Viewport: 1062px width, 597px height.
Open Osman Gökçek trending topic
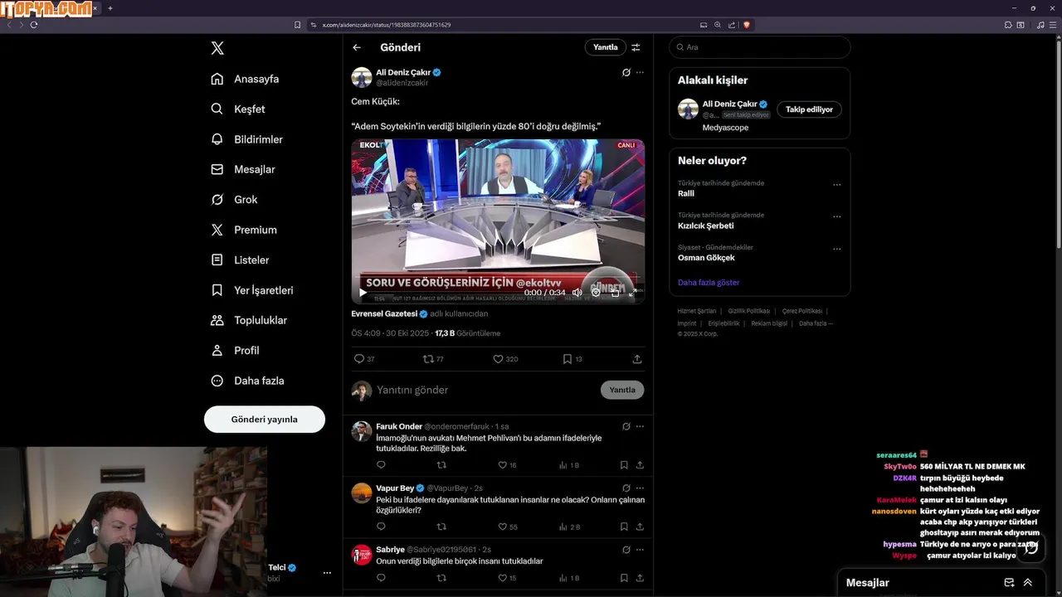pyautogui.click(x=706, y=257)
